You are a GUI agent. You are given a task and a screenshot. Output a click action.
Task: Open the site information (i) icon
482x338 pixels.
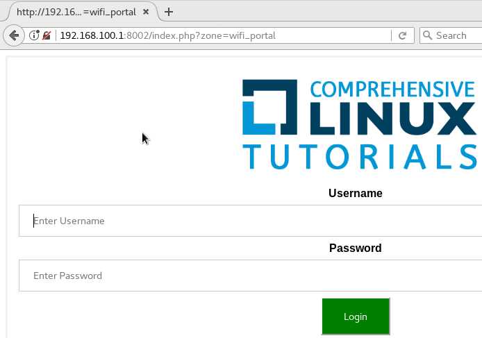coord(34,35)
